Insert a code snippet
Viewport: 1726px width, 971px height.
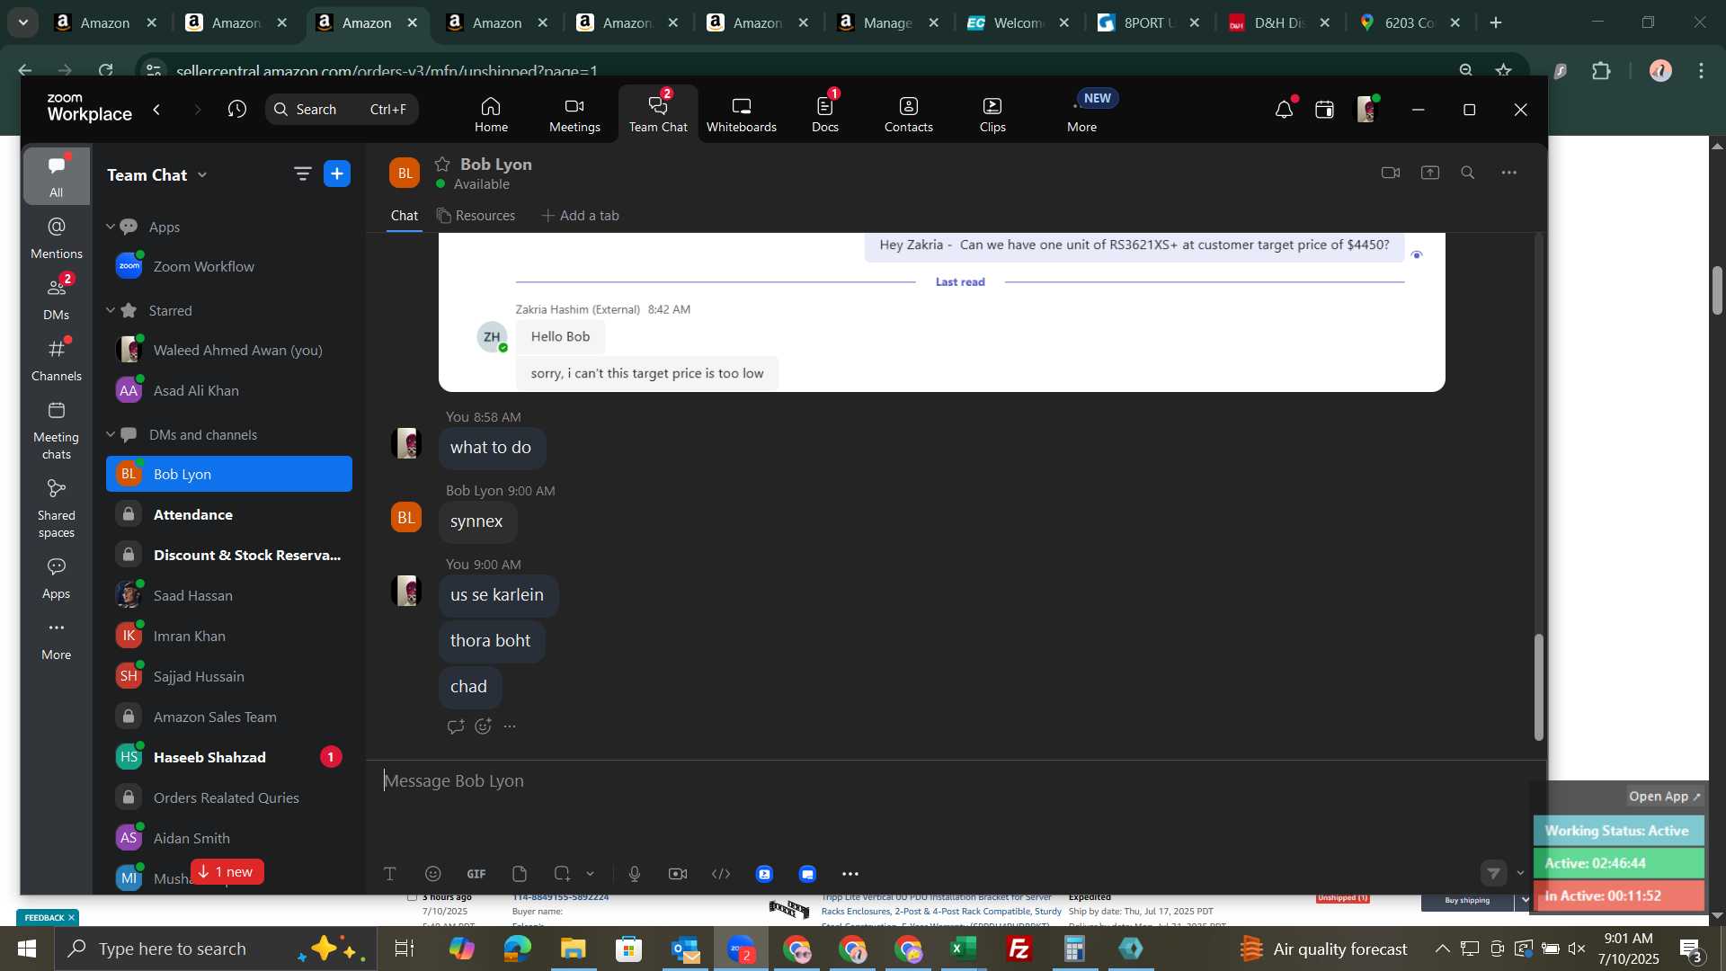click(721, 874)
